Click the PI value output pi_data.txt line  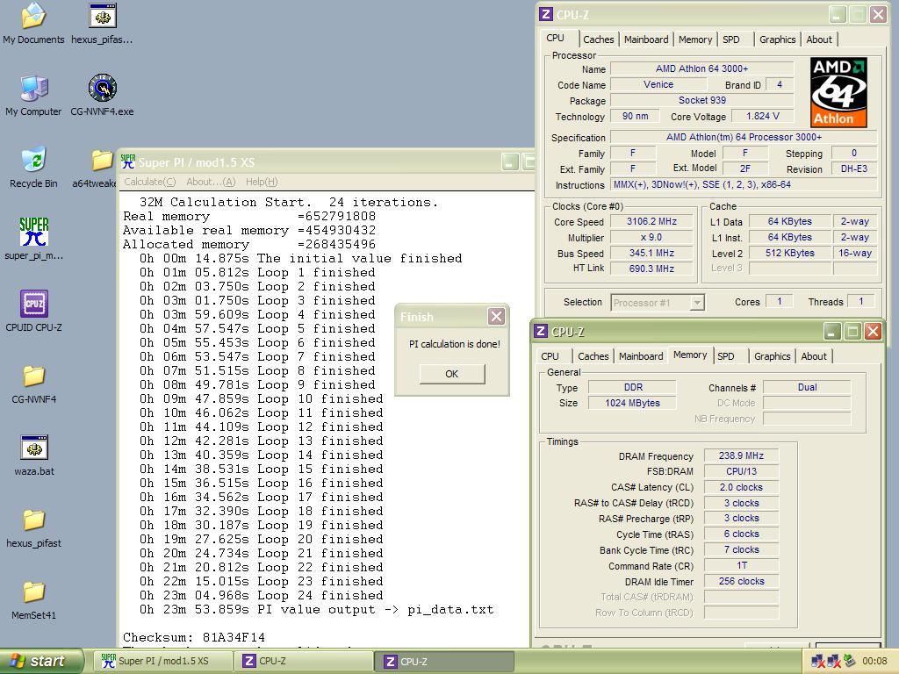click(316, 609)
